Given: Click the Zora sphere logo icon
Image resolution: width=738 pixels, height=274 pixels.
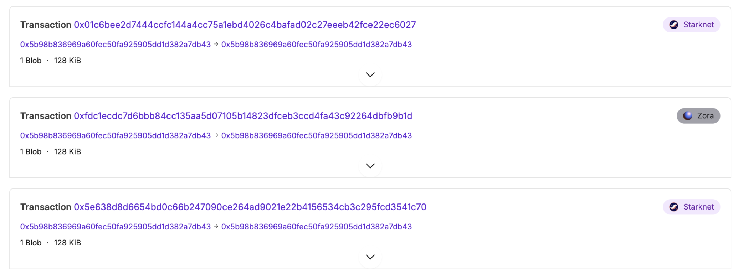Looking at the screenshot, I should (687, 116).
